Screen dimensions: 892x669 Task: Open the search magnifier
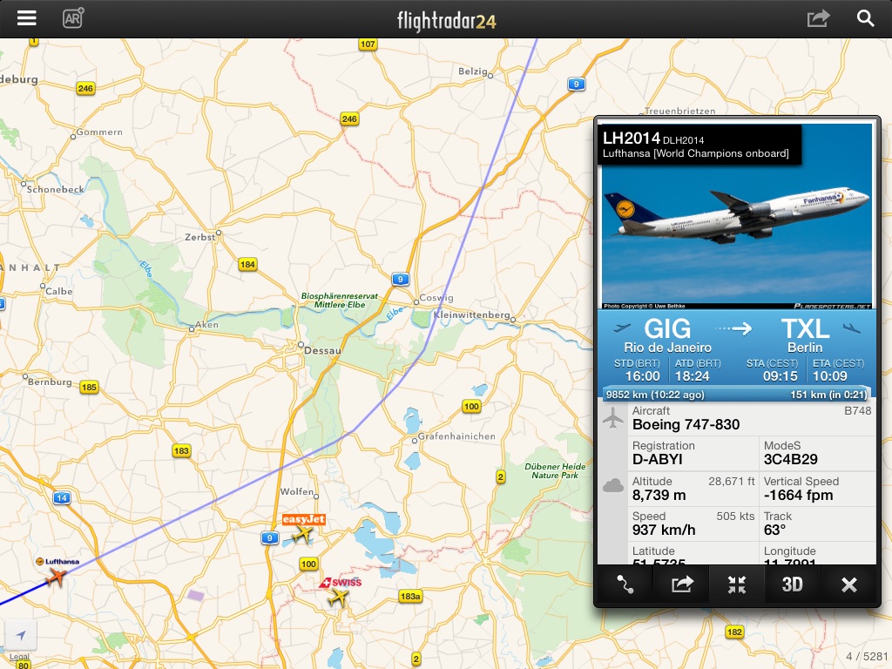(865, 18)
